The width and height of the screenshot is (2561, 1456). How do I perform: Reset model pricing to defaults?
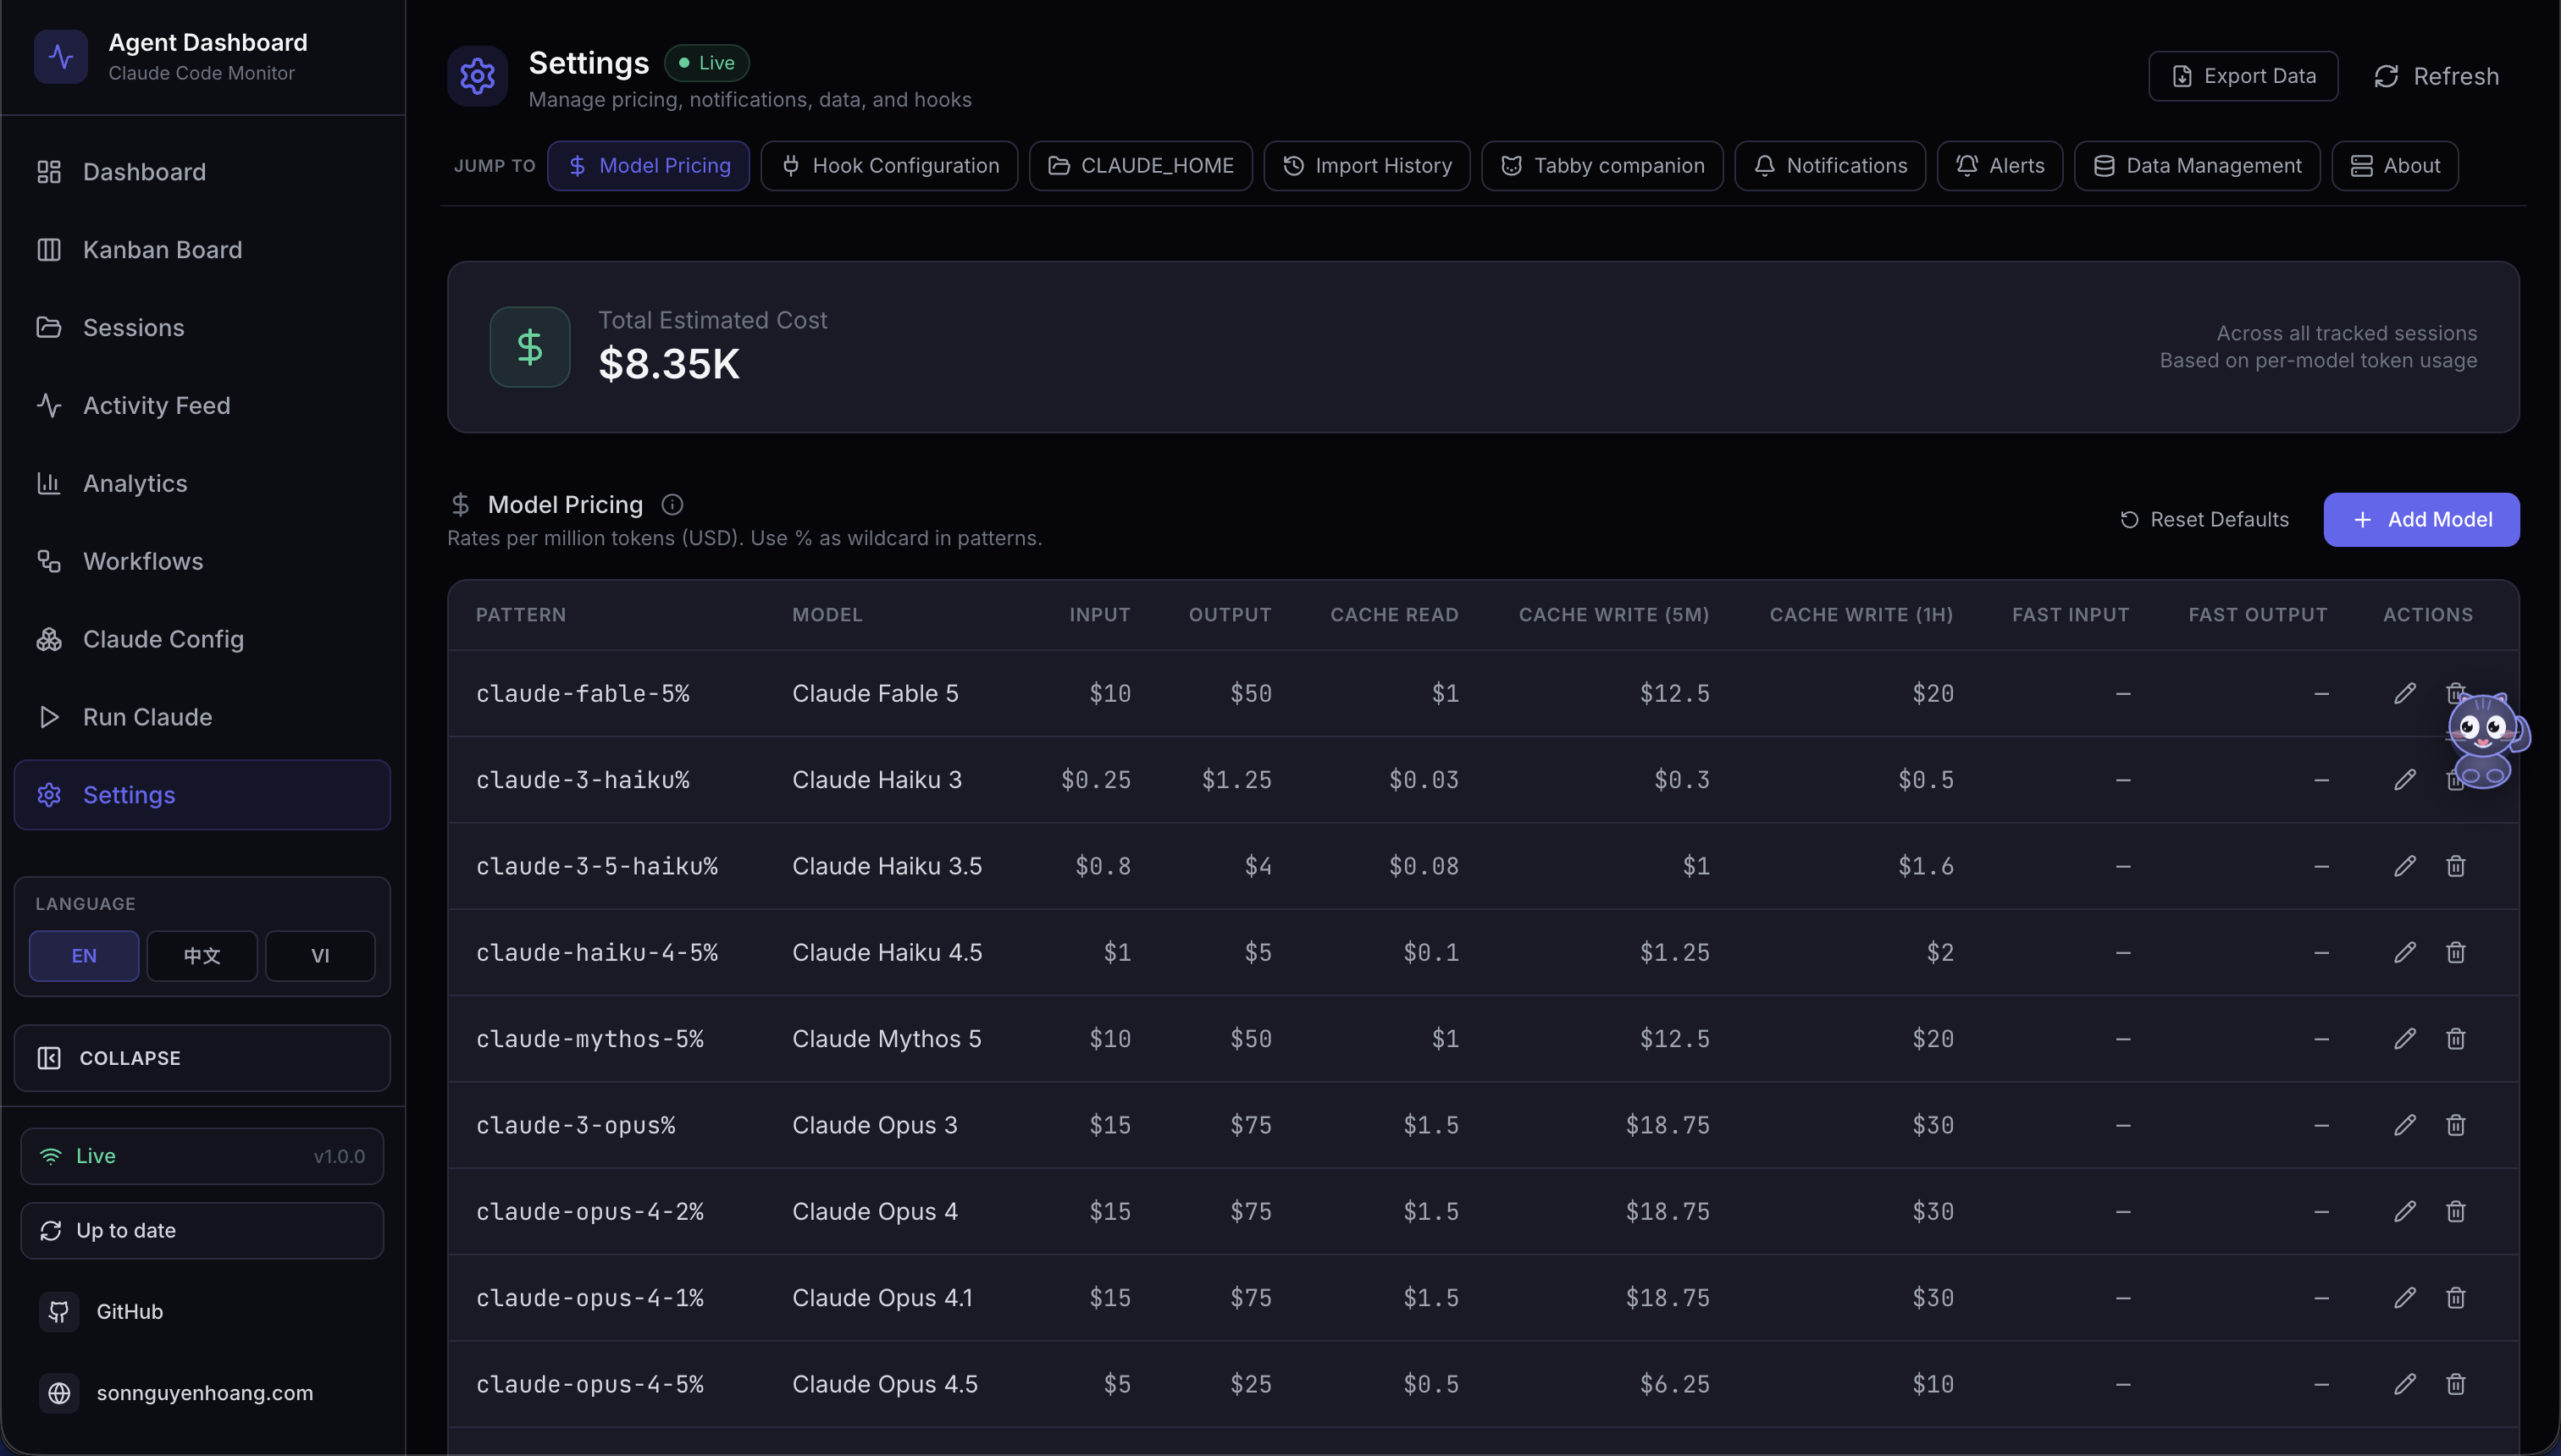pos(2204,520)
